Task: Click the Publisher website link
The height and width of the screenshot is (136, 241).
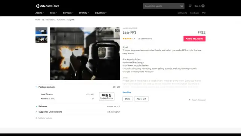Action: (44, 118)
